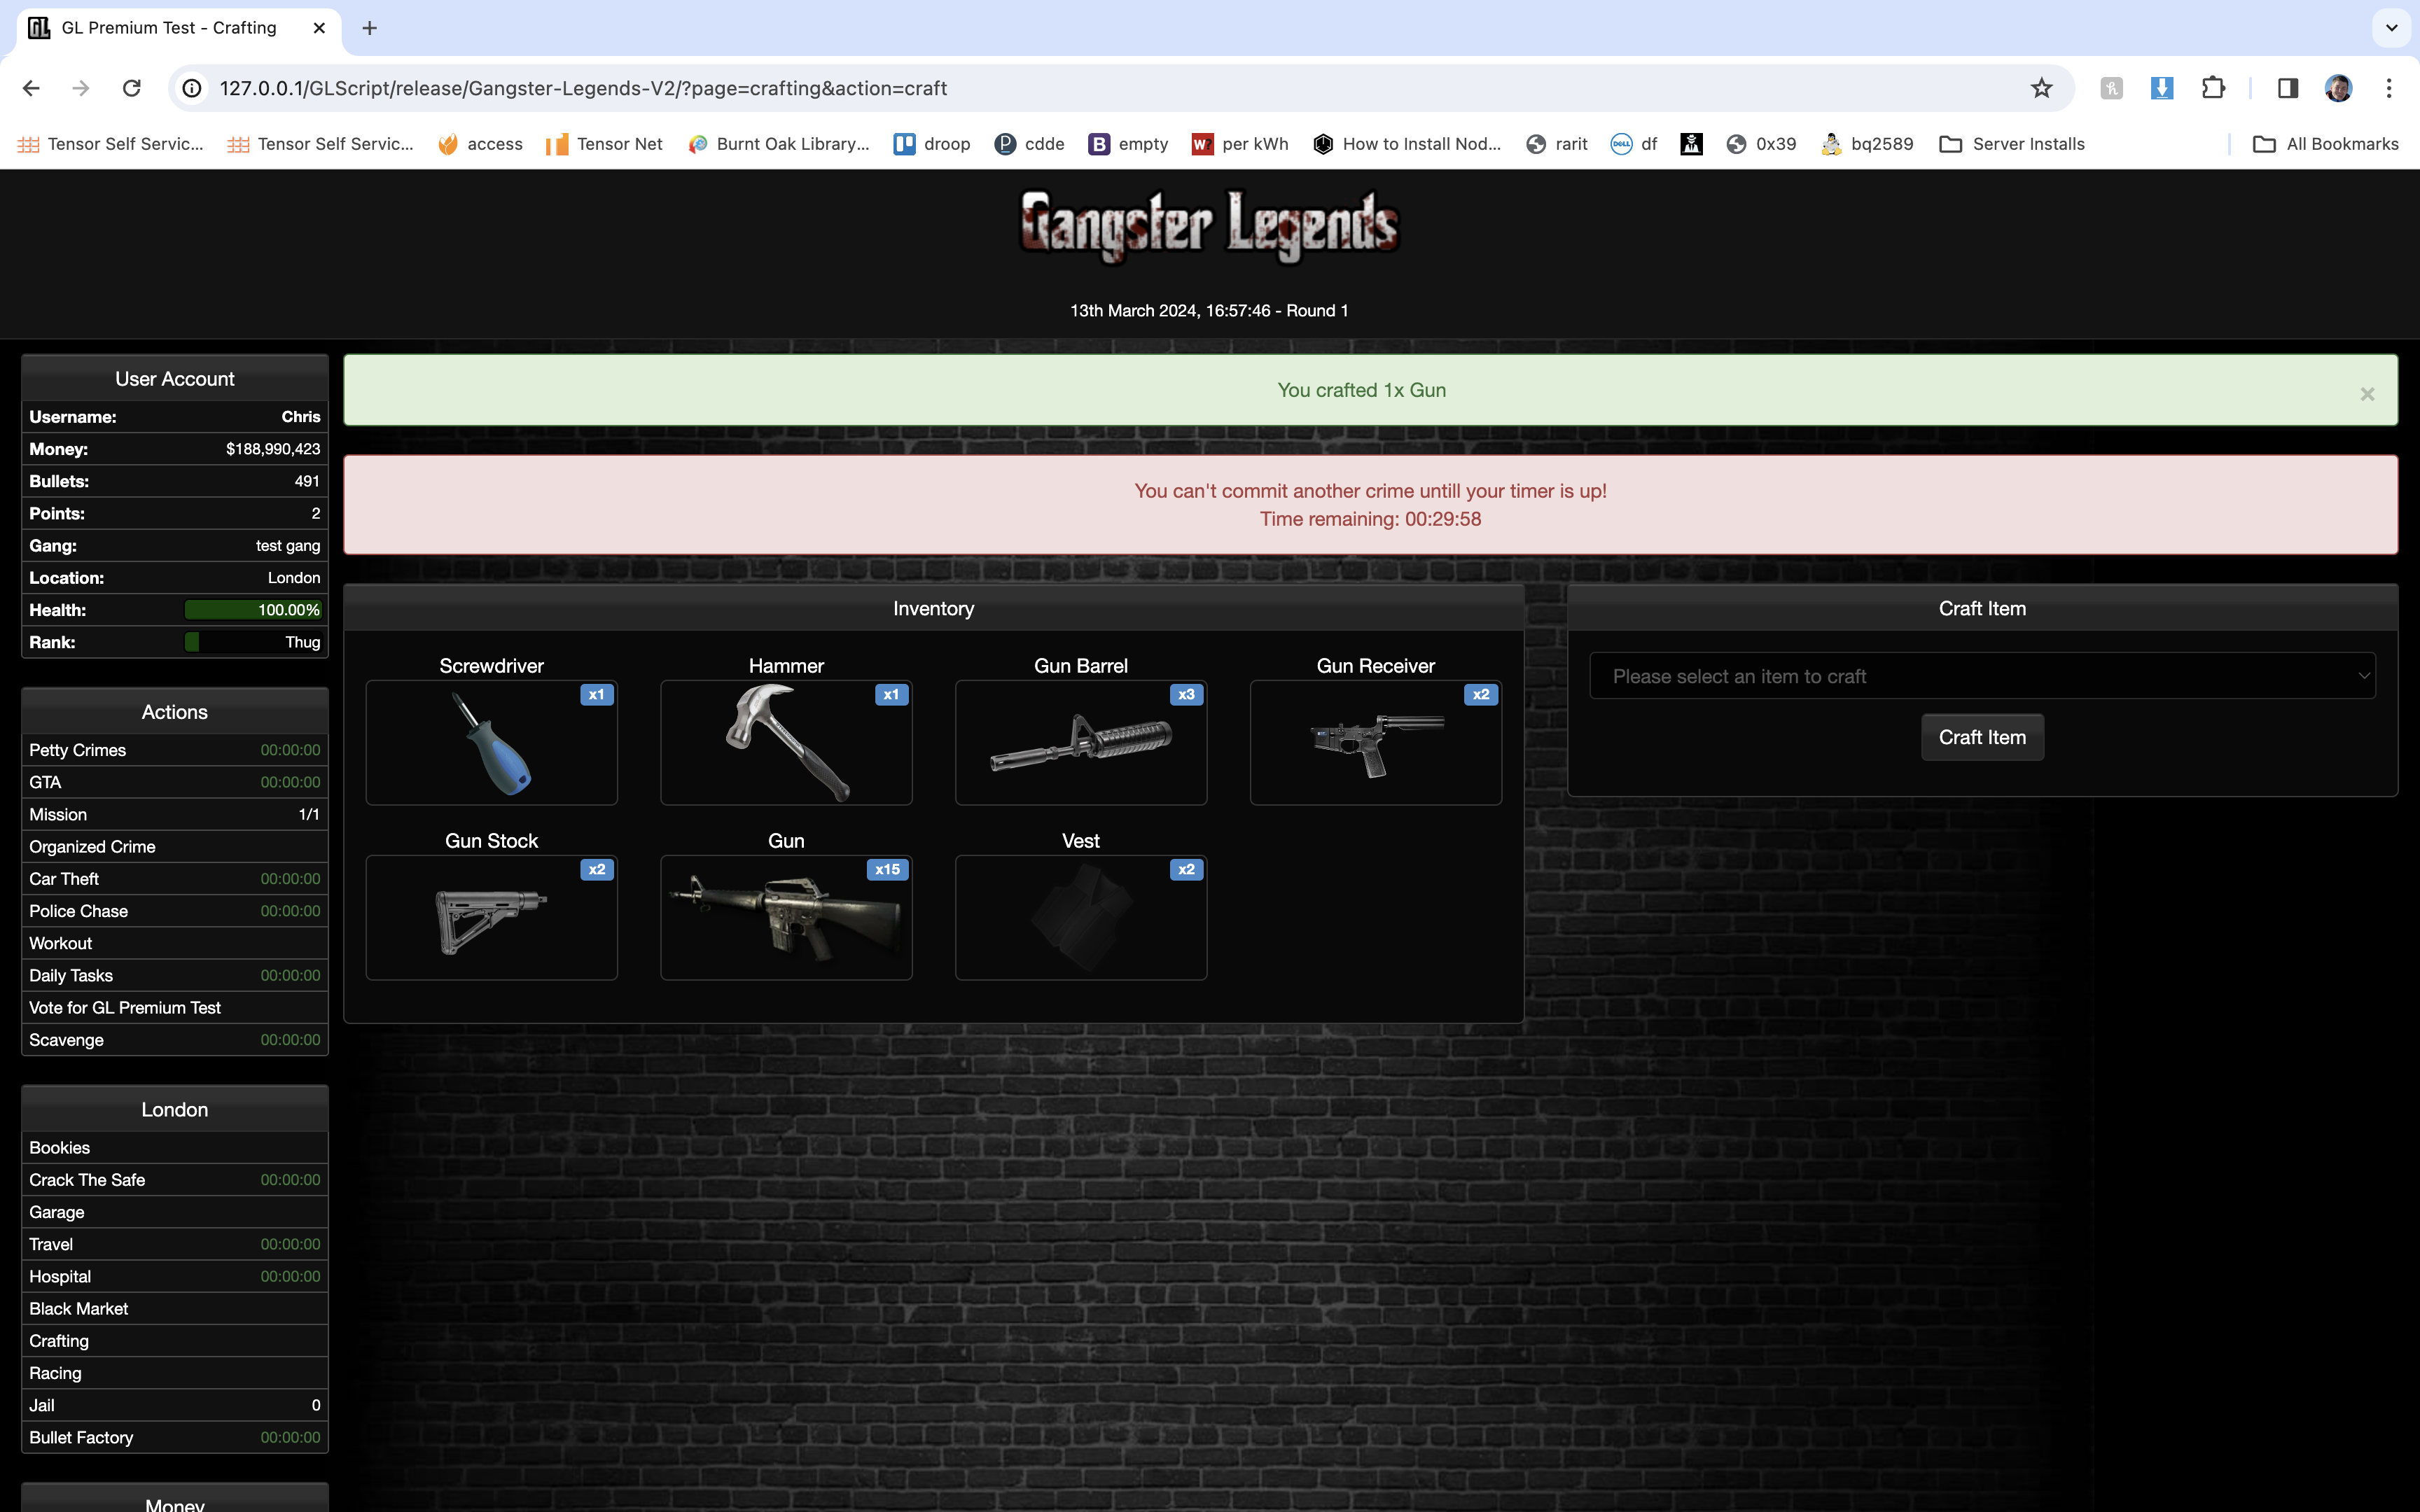Open the Bullet Factory link
Viewport: 2420px width, 1512px height.
point(81,1437)
